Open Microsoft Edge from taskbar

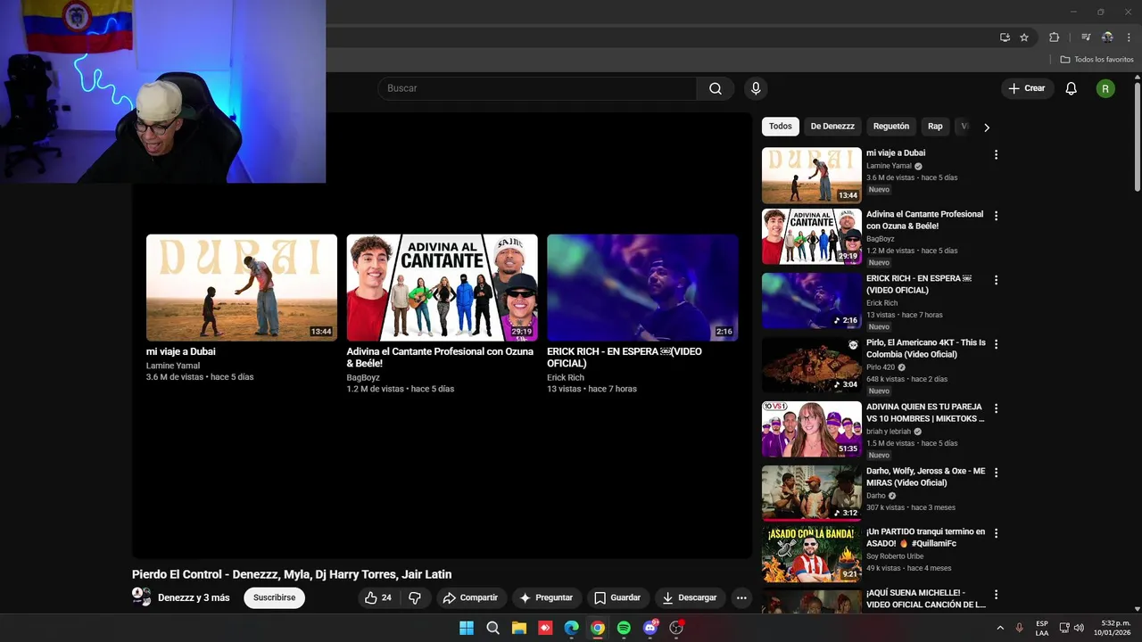pos(571,628)
